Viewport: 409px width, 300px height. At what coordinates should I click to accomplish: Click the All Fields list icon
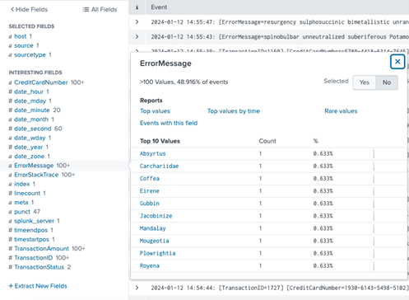click(86, 10)
